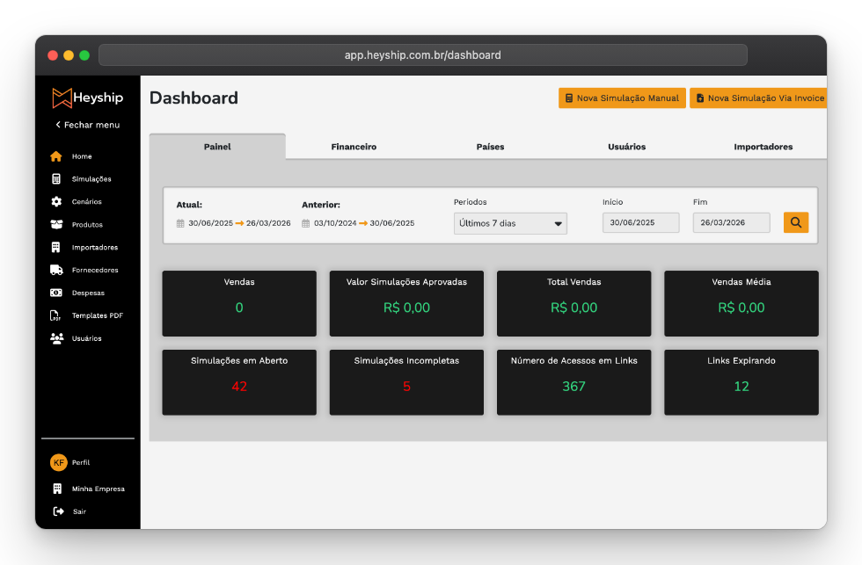The image size is (862, 565).
Task: Open the Importadores tab
Action: point(763,147)
